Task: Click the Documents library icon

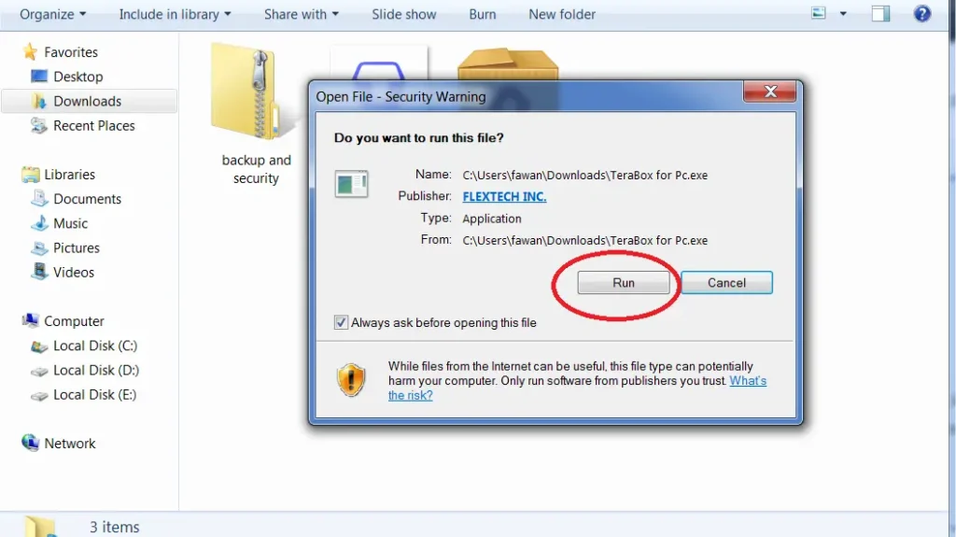Action: click(39, 198)
